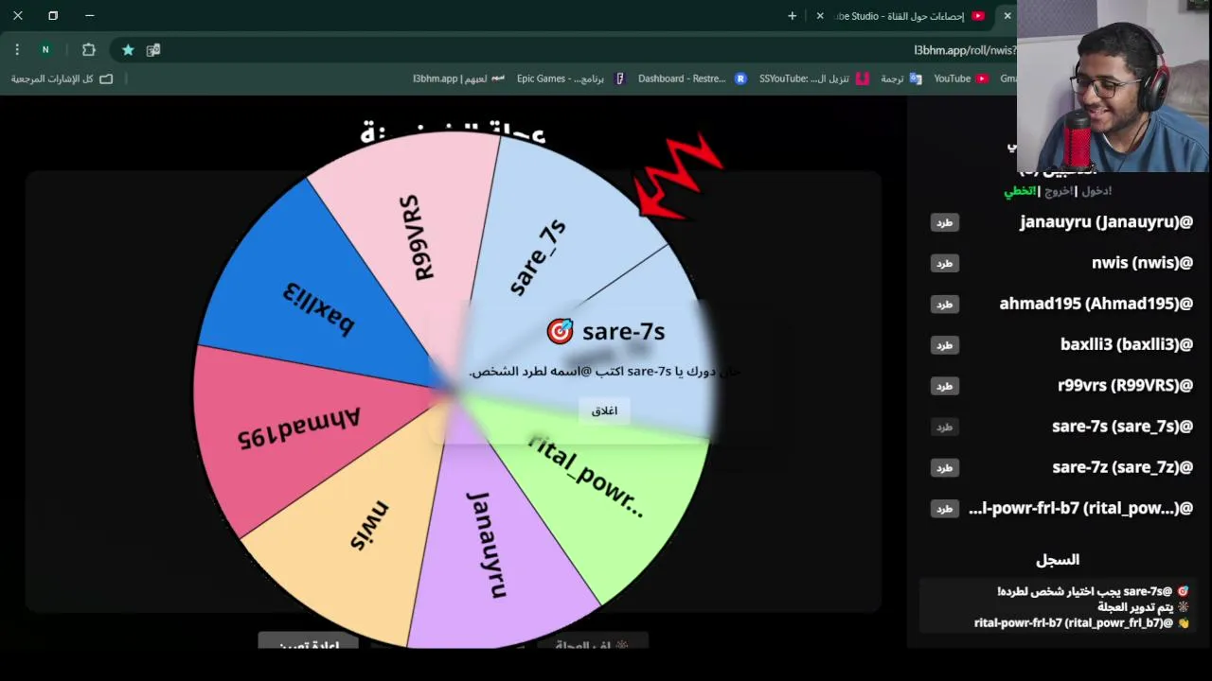Click the السجل log heading
Image resolution: width=1212 pixels, height=681 pixels.
pos(1058,560)
